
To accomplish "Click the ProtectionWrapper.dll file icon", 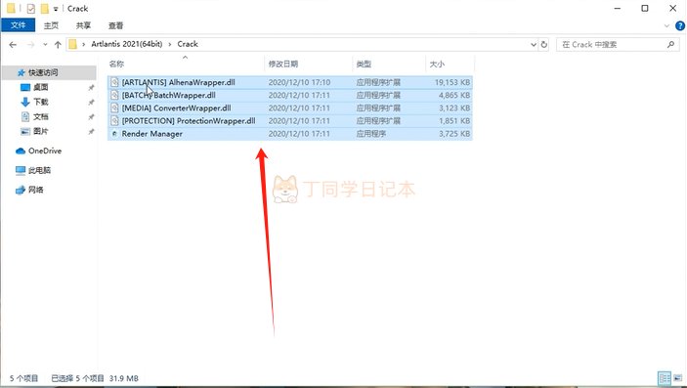I will point(114,120).
